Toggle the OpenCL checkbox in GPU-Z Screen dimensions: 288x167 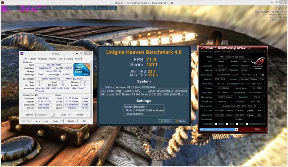point(216,124)
